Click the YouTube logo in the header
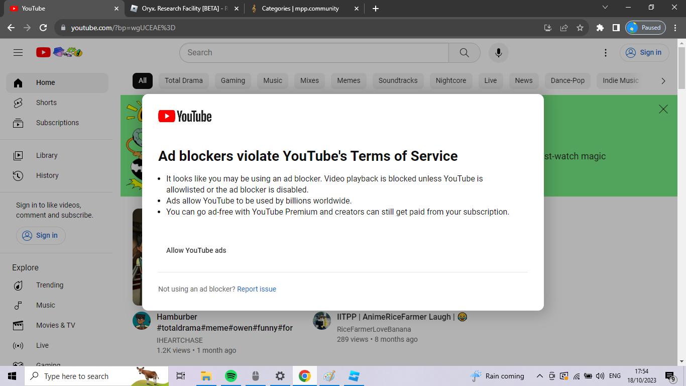Screen dimensions: 686x386 click(59, 52)
